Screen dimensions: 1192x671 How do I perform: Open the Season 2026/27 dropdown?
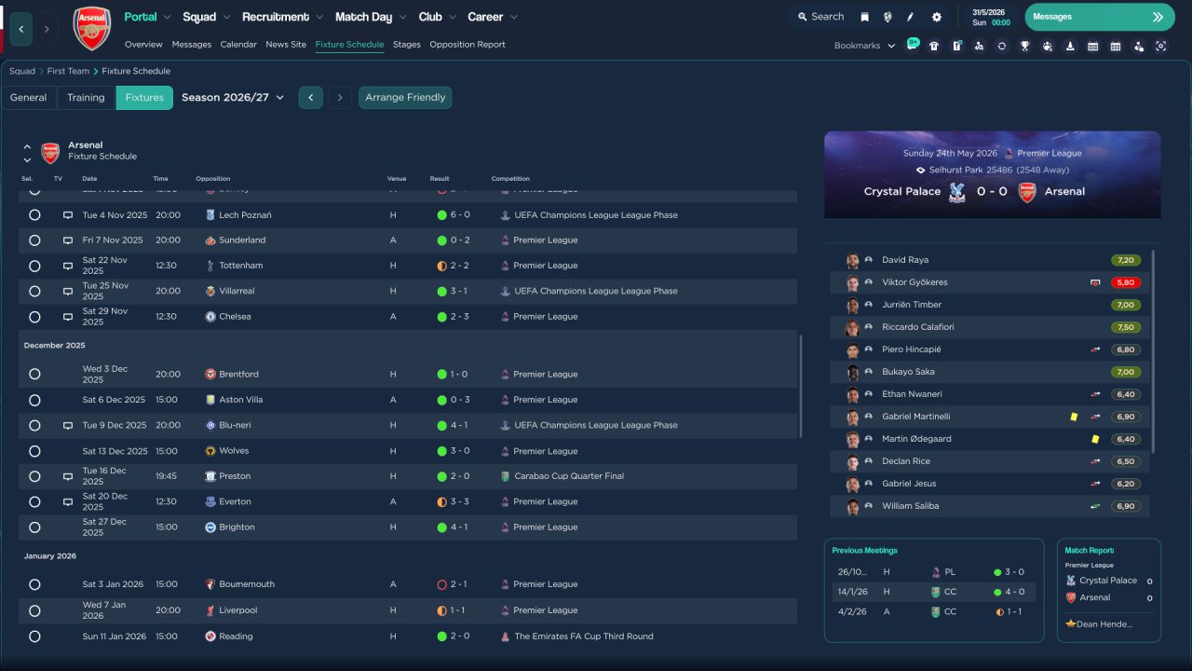(x=233, y=97)
